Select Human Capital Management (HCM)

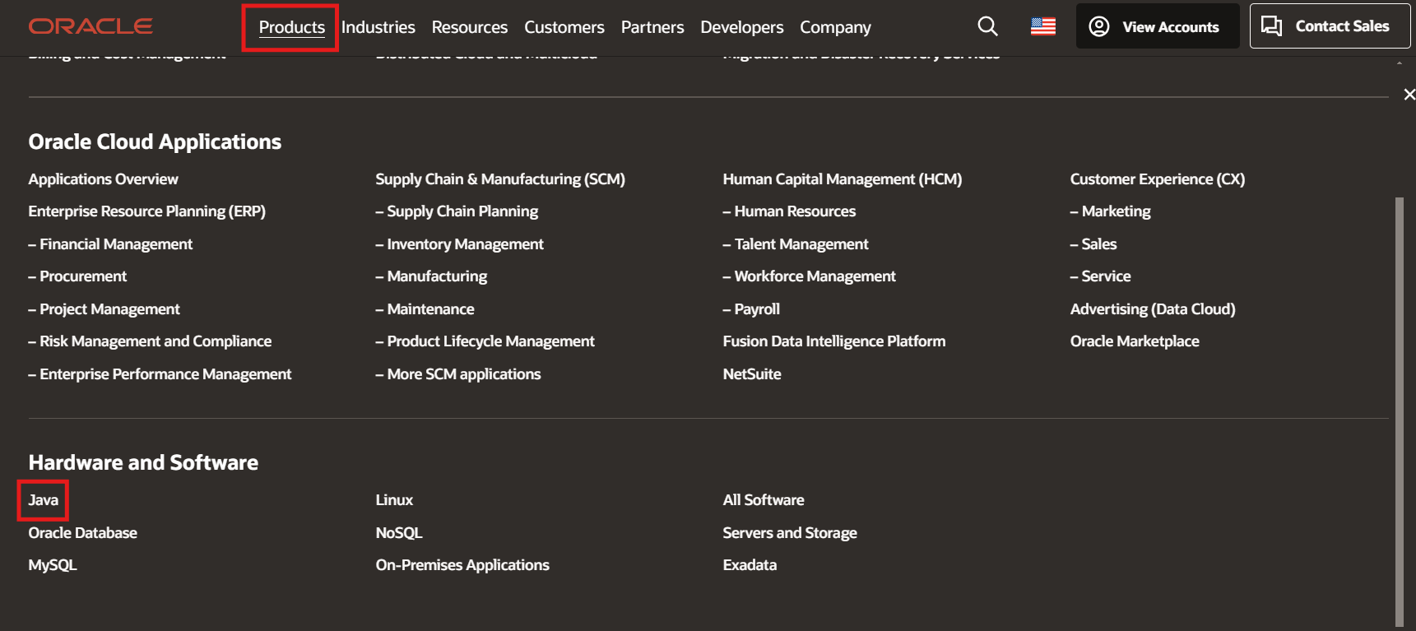click(x=842, y=179)
